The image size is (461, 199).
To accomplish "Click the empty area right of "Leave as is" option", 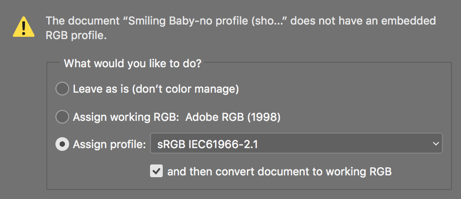I will pyautogui.click(x=341, y=89).
